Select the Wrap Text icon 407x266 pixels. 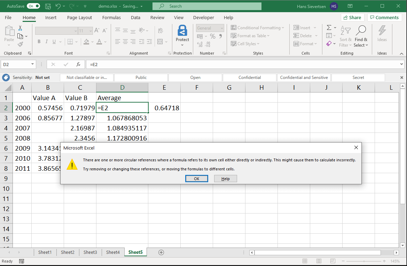click(x=160, y=30)
